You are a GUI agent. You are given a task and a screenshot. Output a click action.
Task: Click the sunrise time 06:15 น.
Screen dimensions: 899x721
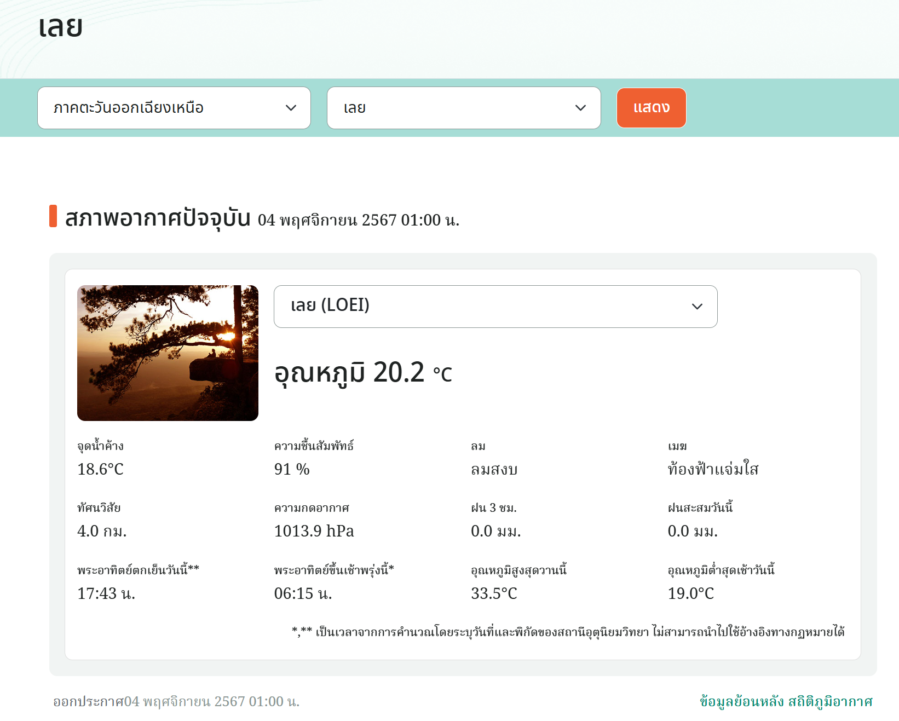tap(303, 593)
